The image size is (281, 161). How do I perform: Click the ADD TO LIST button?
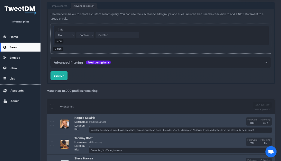262,105
